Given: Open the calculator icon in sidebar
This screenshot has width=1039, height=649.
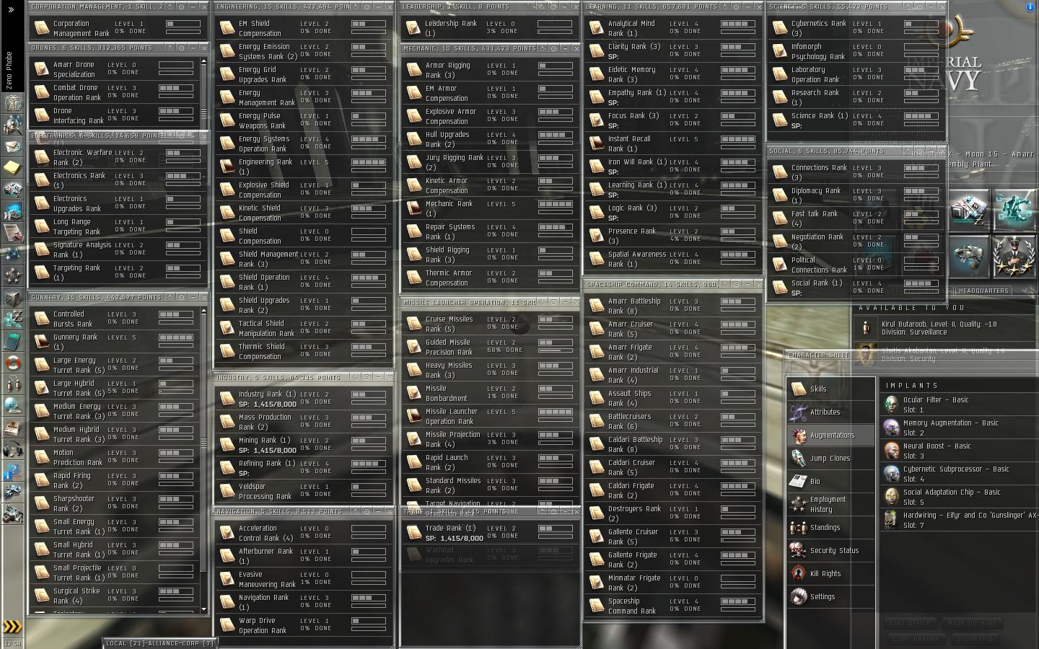Looking at the screenshot, I should click(x=12, y=341).
